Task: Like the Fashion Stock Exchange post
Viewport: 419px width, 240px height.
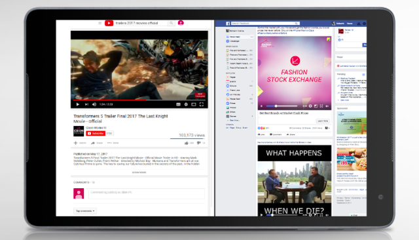Action: click(261, 134)
